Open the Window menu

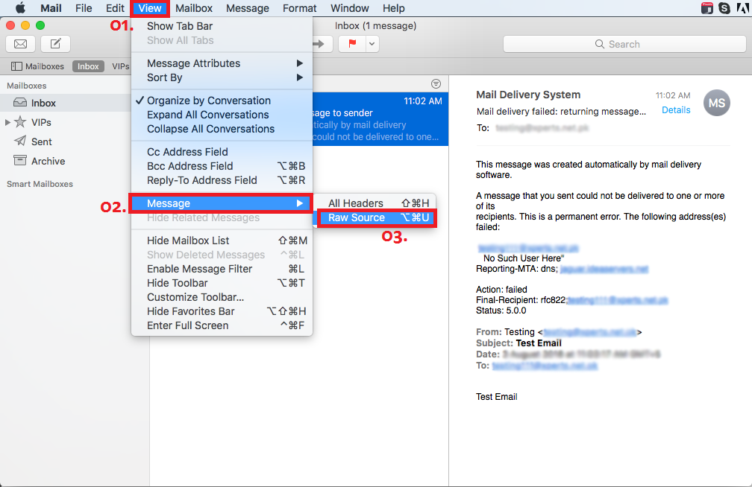click(x=350, y=8)
